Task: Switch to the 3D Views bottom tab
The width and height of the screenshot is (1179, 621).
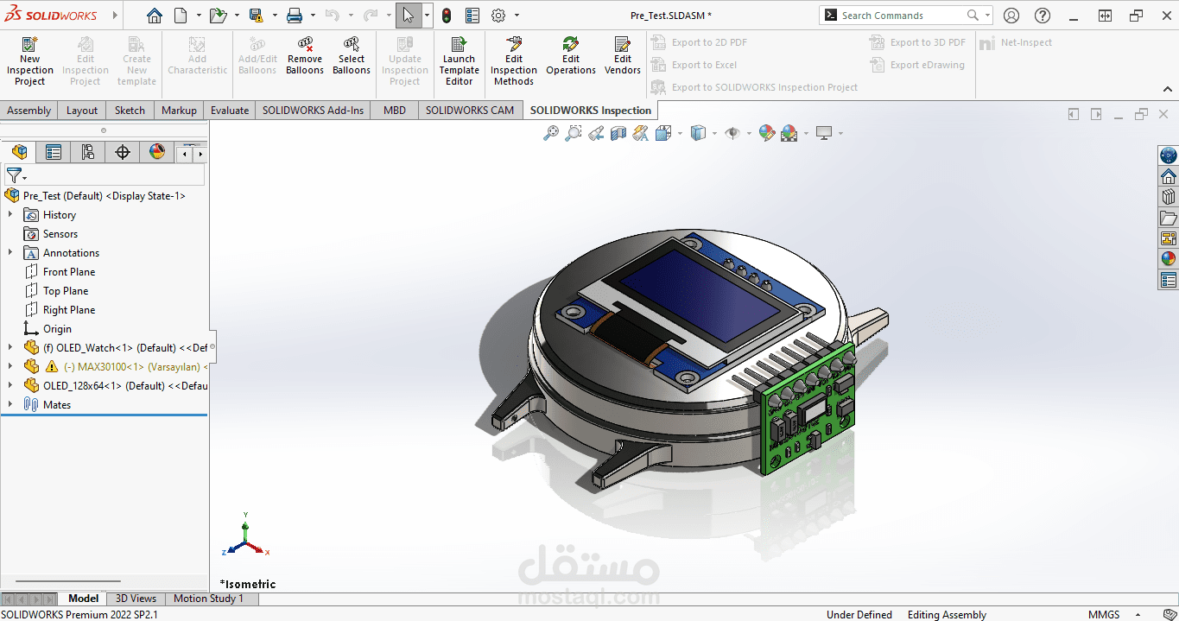Action: pos(136,599)
